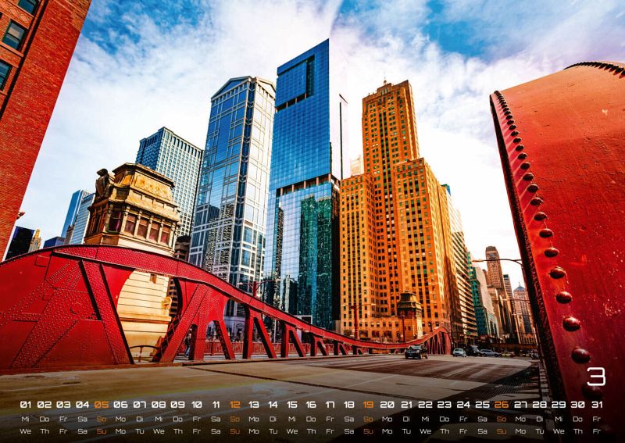Select the last date 31
Screen dimensions: 625x443
597,405
